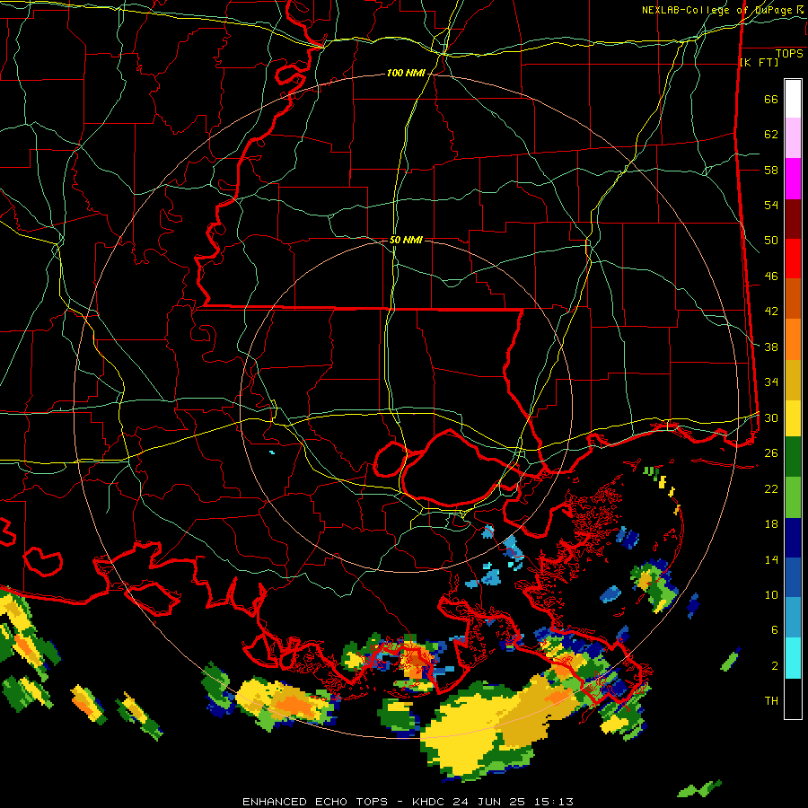
Task: Select the dark green legend swatch
Action: 793,457
